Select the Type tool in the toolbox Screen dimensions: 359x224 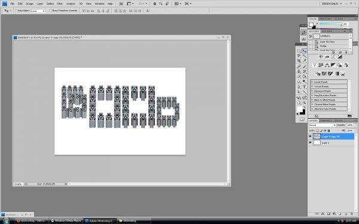(x=305, y=87)
